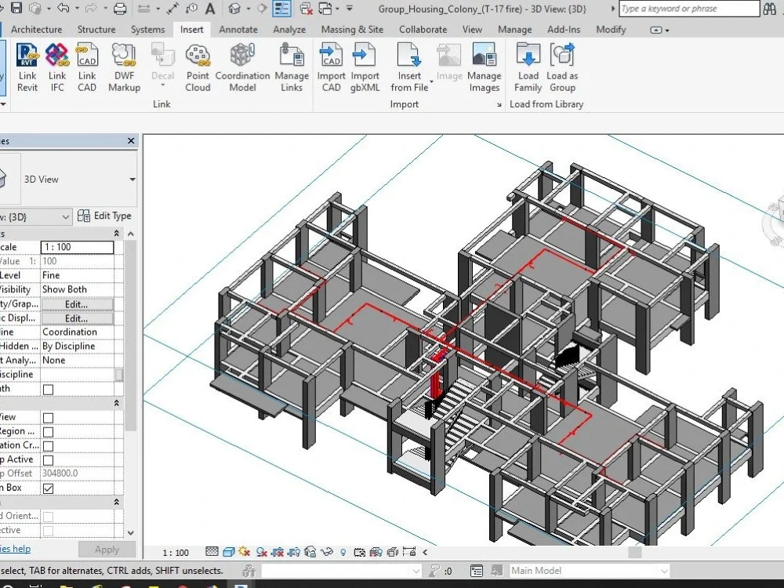
Task: Switch to the Architecture tab
Action: click(37, 30)
